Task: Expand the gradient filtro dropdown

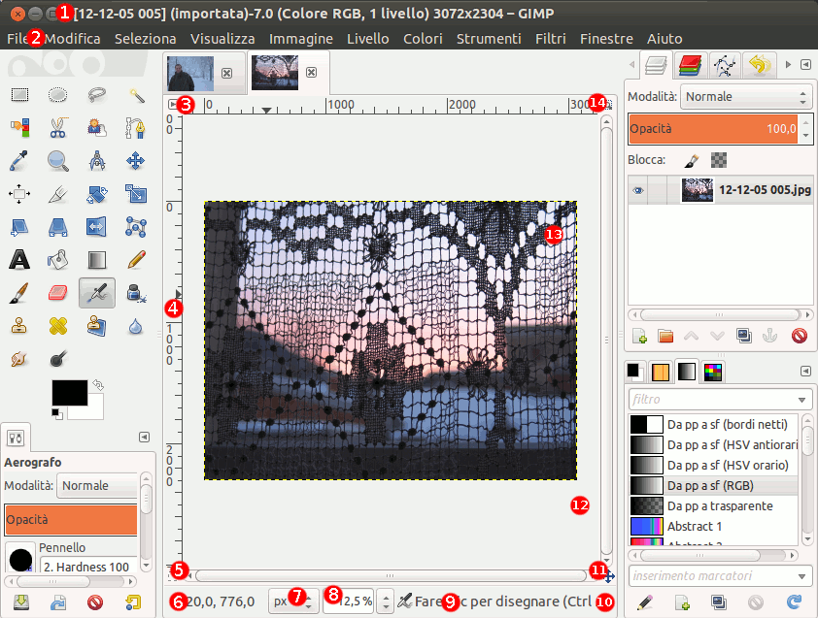Action: tap(801, 400)
